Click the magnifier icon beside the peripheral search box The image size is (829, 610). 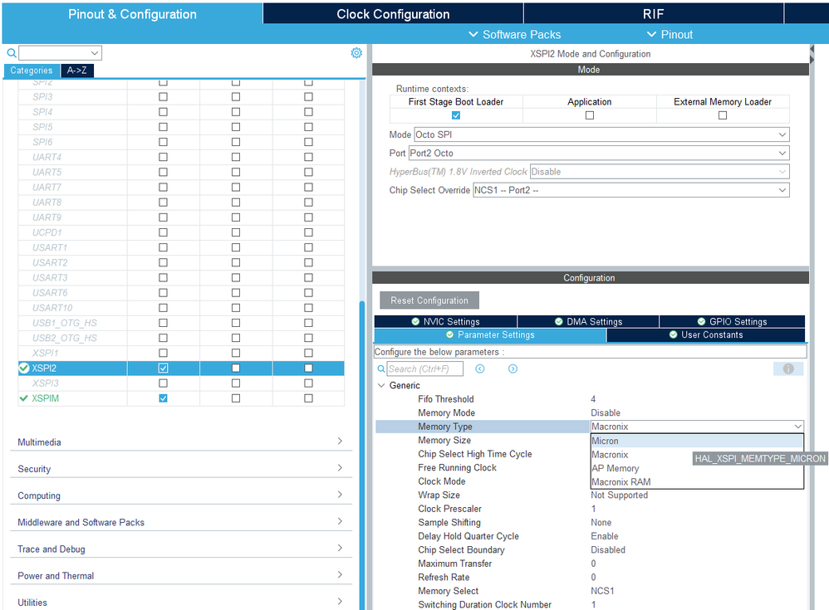(11, 53)
